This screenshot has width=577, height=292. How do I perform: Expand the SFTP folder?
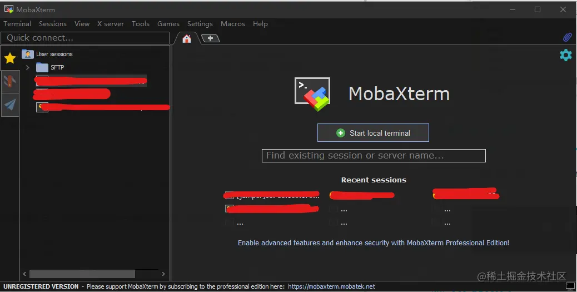pos(28,67)
